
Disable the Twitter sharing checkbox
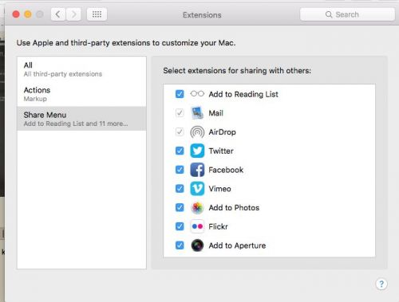[180, 151]
